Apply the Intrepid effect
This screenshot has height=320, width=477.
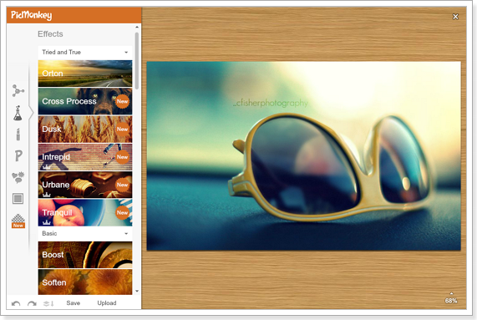(x=85, y=157)
